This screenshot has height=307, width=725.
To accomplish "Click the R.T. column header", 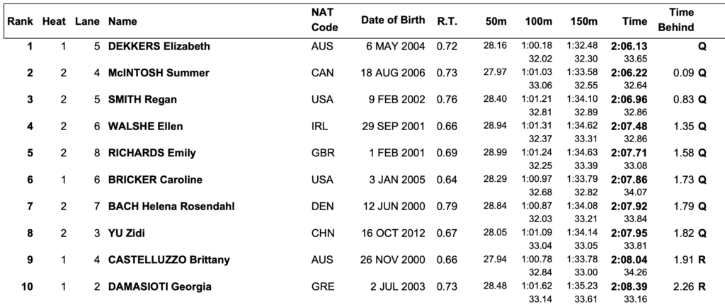I will [x=447, y=21].
